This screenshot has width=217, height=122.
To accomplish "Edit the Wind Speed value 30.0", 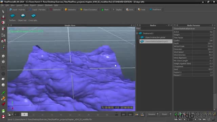I will [203, 52].
